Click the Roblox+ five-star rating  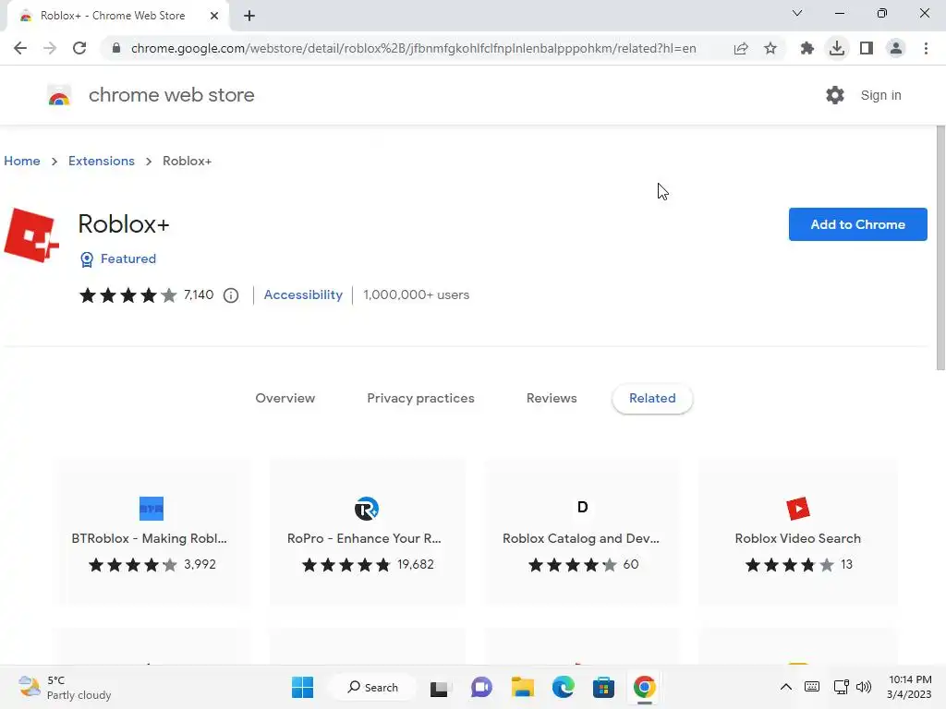click(x=127, y=295)
